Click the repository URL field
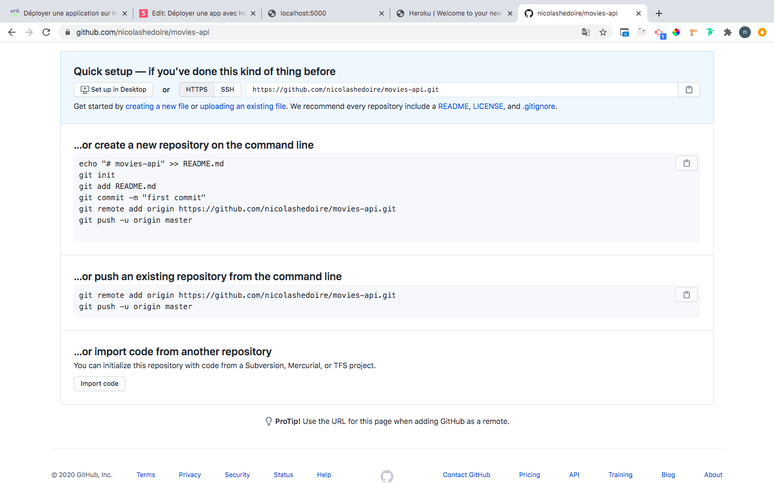Image resolution: width=774 pixels, height=483 pixels. (462, 90)
